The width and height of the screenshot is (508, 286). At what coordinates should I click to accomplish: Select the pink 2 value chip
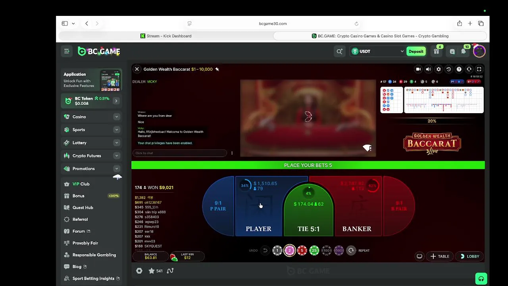point(290,251)
